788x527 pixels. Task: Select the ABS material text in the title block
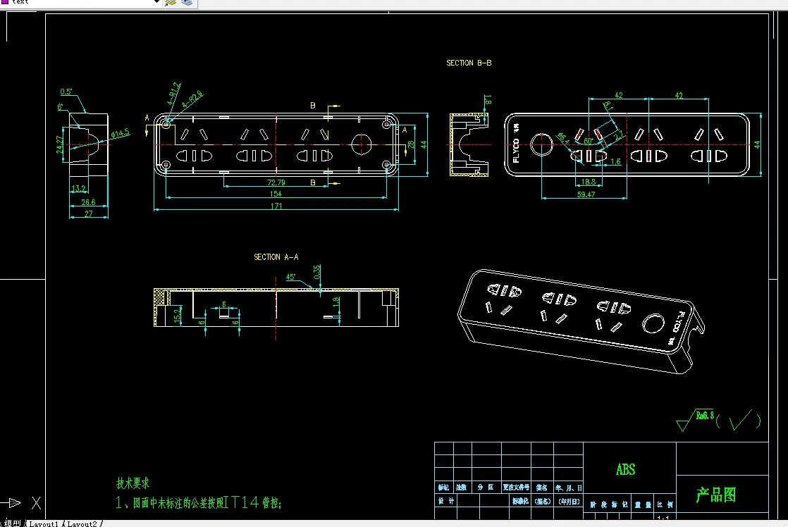pos(626,470)
